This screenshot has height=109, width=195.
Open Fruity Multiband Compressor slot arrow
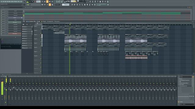coord(178,80)
